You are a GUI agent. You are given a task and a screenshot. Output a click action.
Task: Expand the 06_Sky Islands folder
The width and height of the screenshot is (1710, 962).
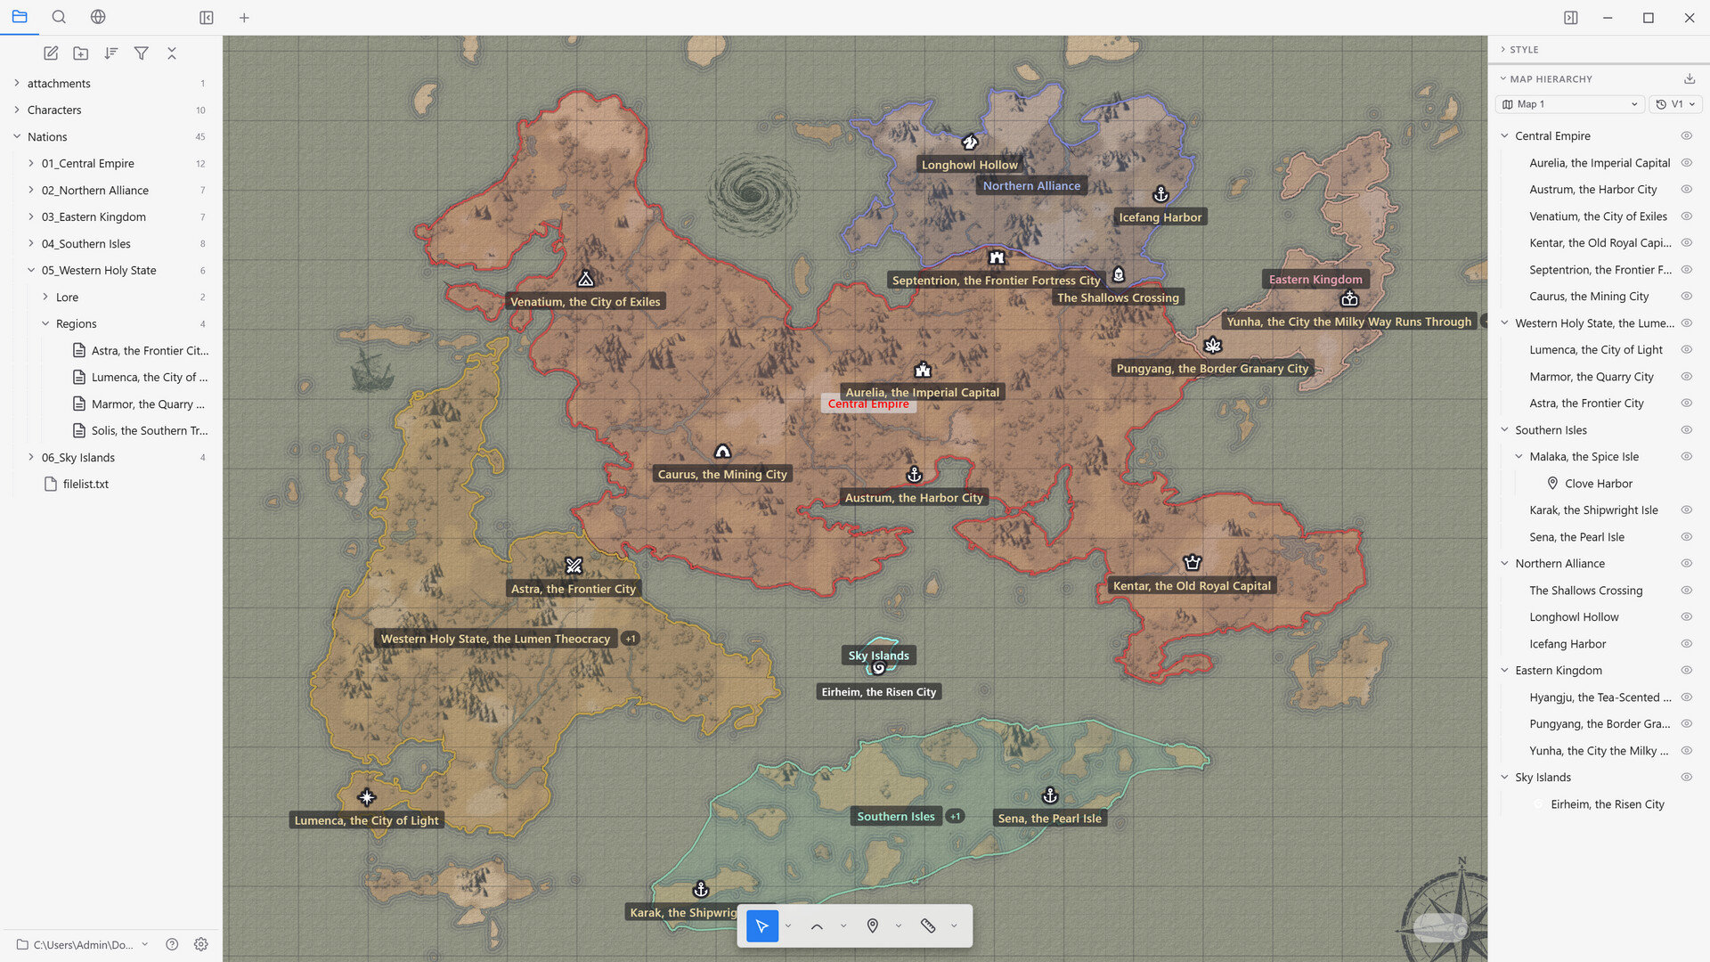(x=31, y=457)
